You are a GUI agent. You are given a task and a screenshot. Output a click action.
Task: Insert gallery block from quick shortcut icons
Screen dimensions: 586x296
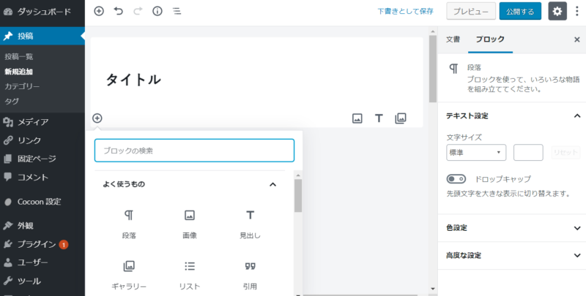(x=400, y=118)
